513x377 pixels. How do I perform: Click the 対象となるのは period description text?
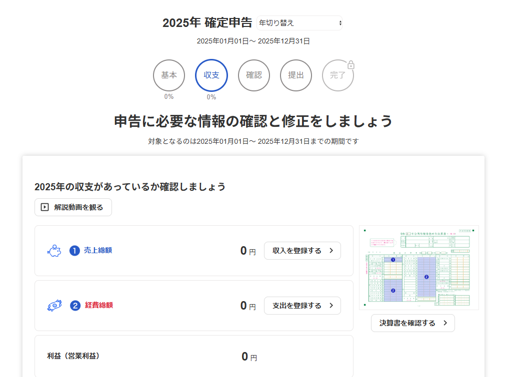click(x=253, y=141)
